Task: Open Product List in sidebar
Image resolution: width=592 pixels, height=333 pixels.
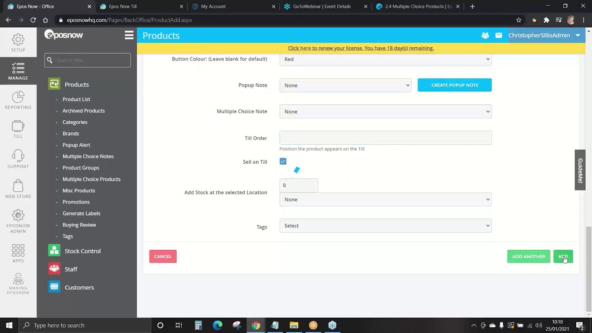Action: pos(76,99)
